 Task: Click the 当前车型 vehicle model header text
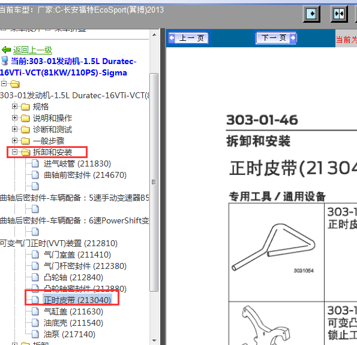[82, 10]
